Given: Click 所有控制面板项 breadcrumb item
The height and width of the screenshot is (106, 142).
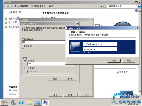Looking at the screenshot, I should point(38,6).
